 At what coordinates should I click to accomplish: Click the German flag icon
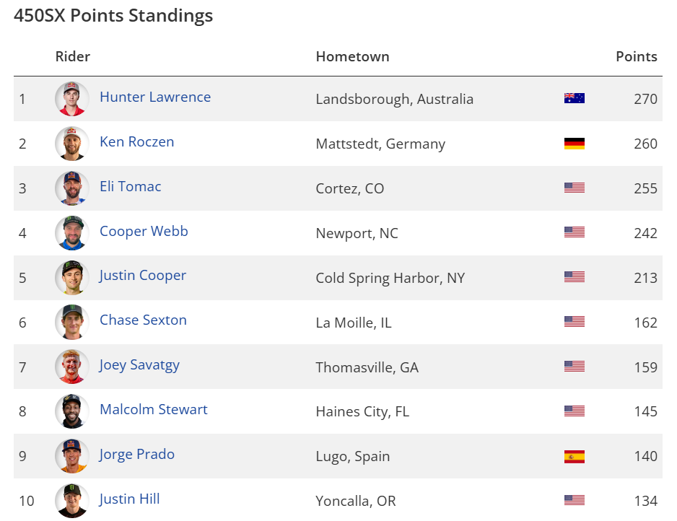click(x=574, y=144)
